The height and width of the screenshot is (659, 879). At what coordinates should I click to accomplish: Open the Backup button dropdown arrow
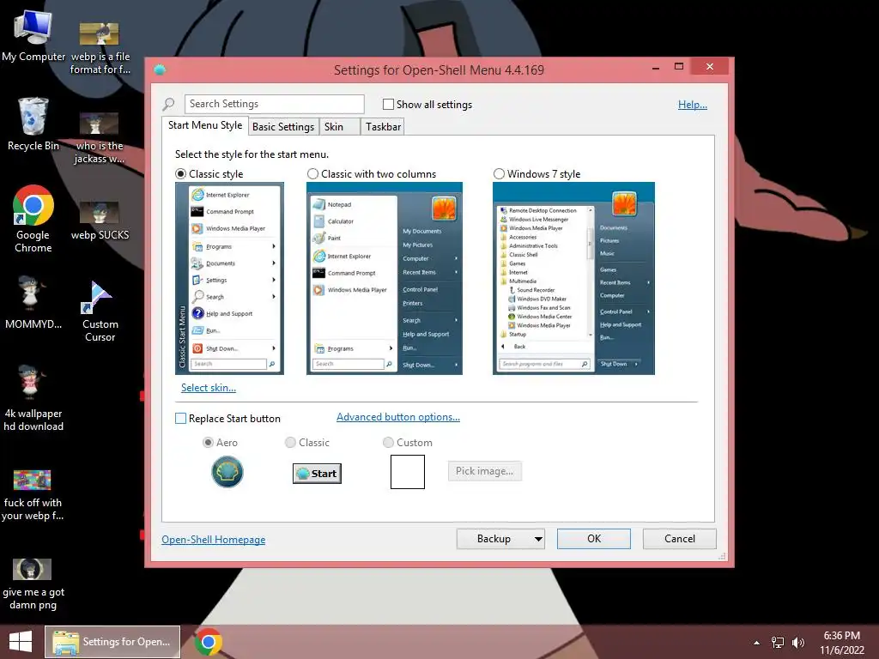pos(538,539)
